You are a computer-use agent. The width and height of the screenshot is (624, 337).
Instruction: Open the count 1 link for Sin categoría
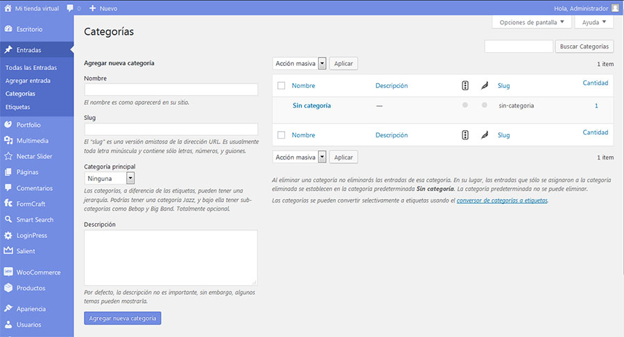pos(596,105)
